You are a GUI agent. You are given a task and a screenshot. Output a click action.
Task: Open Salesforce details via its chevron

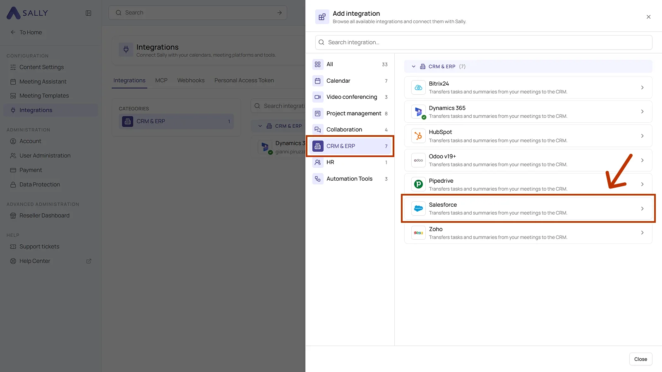coord(642,209)
